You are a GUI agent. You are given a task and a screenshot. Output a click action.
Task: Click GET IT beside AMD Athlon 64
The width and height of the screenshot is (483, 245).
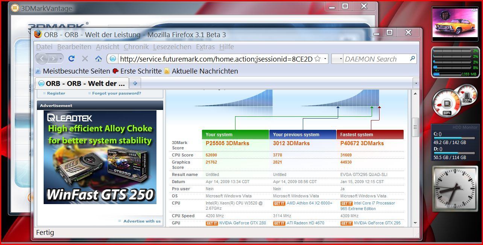click(x=279, y=203)
